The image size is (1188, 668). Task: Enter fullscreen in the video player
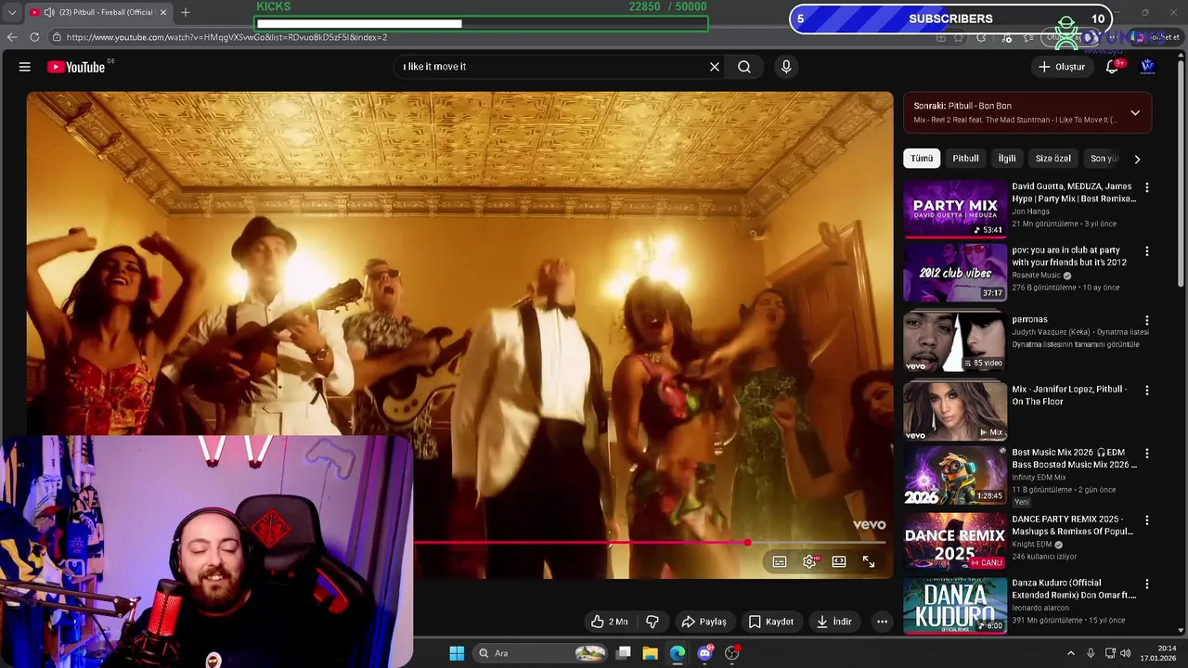pyautogui.click(x=869, y=561)
